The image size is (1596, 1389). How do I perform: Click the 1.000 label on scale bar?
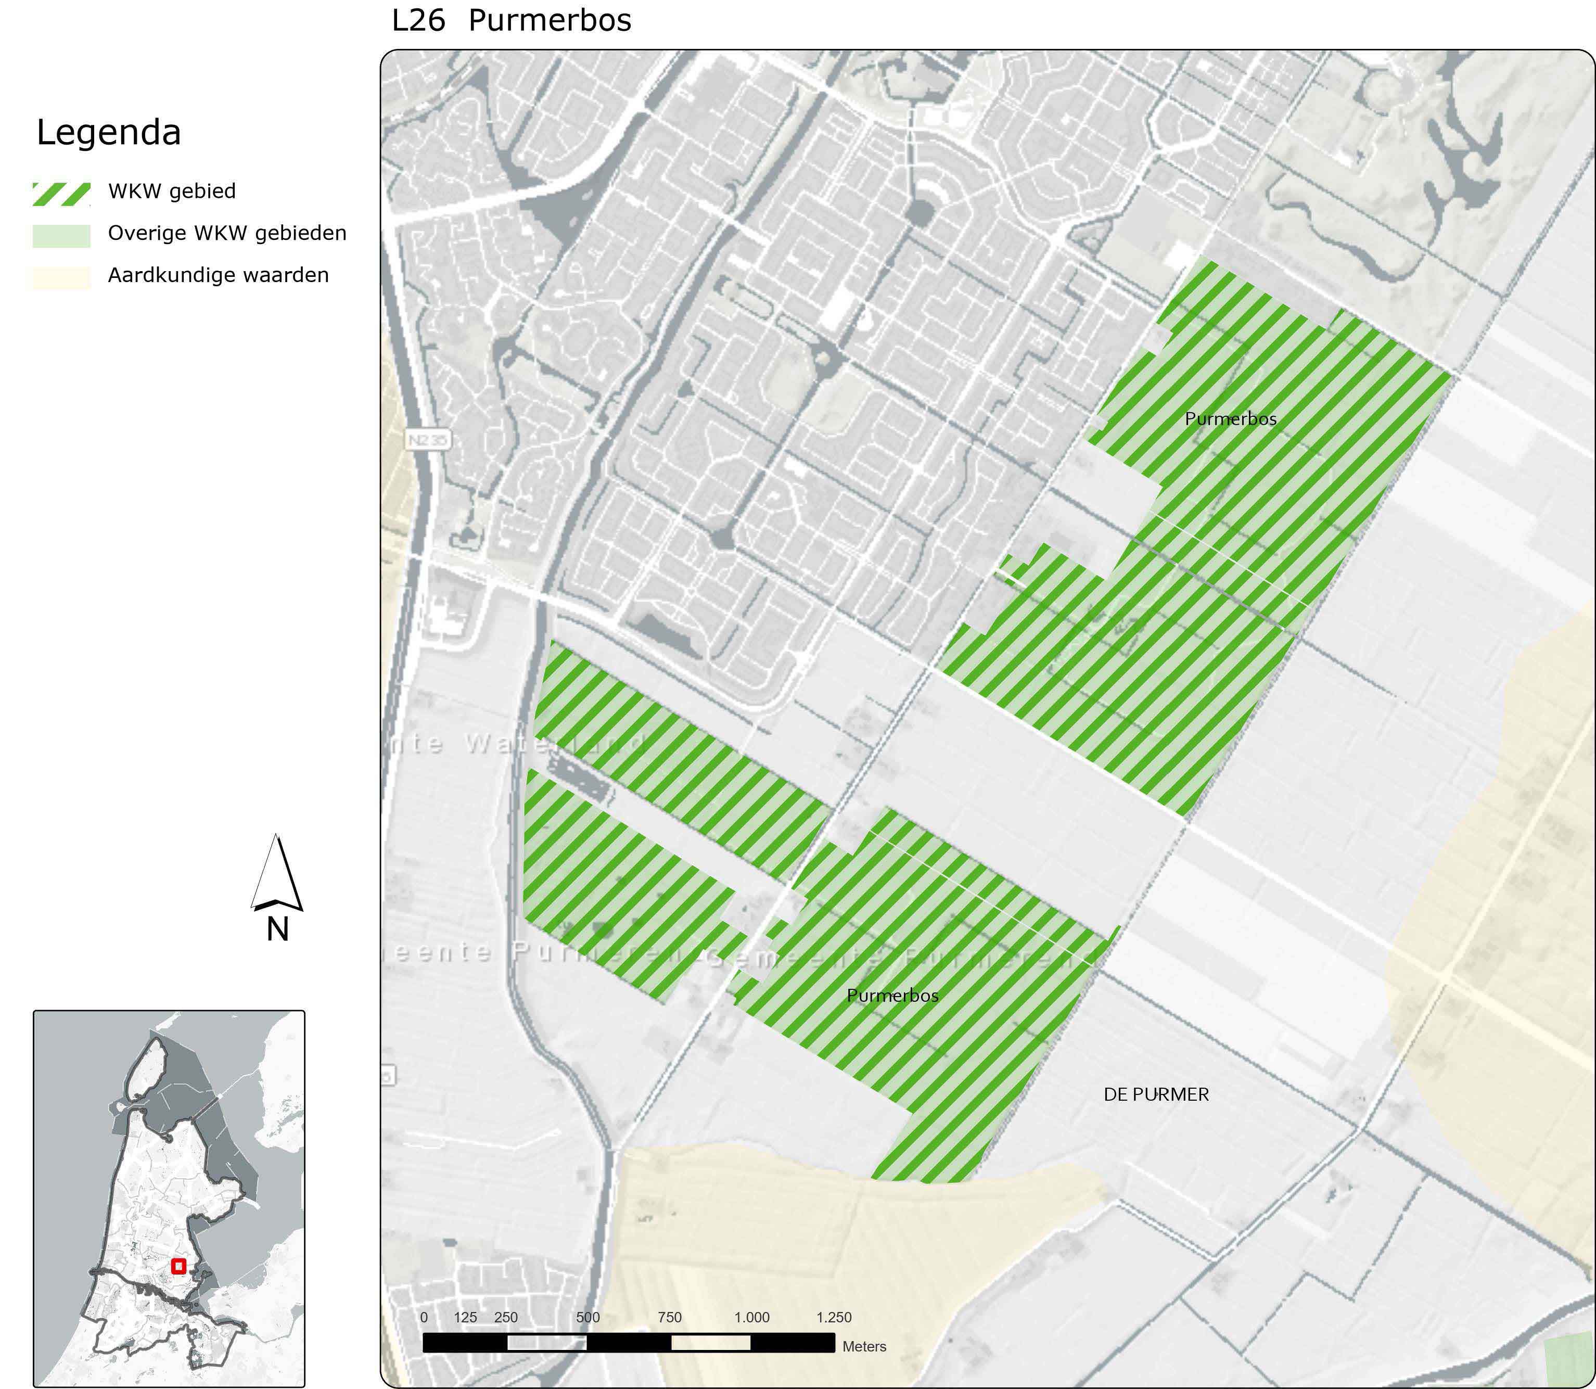point(752,1317)
